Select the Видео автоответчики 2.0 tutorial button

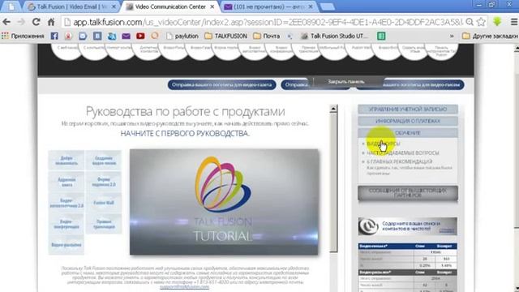click(66, 203)
